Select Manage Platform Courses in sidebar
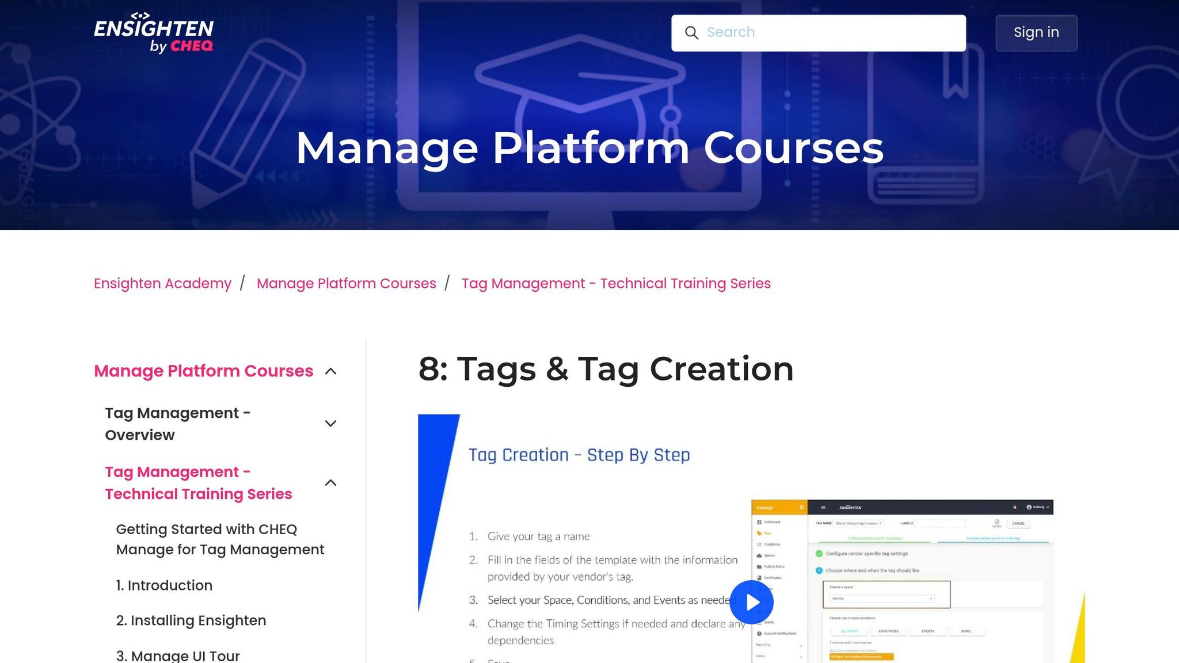The height and width of the screenshot is (663, 1179). [203, 371]
